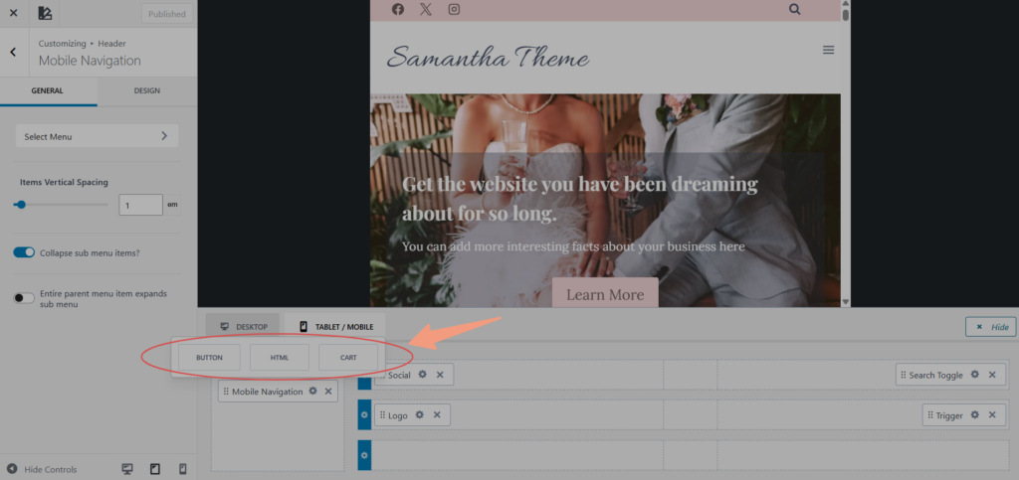Open search via magnifier icon in preview

coord(794,10)
